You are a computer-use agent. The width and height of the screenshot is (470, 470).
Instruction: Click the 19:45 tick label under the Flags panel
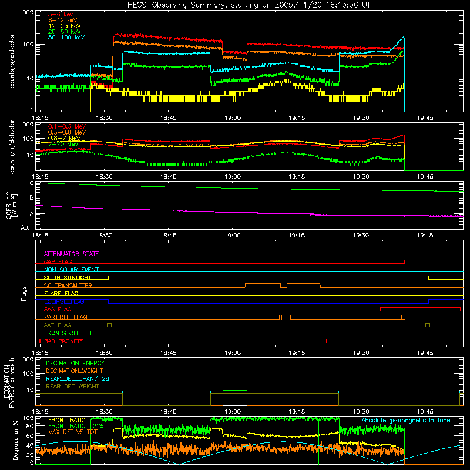pos(425,353)
